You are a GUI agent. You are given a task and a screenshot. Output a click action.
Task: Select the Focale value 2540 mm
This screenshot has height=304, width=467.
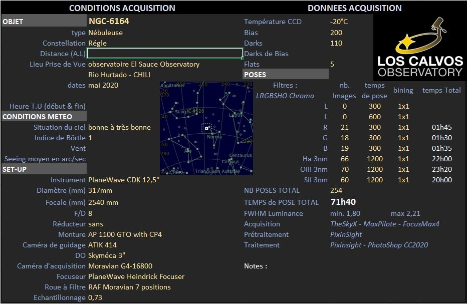[103, 202]
